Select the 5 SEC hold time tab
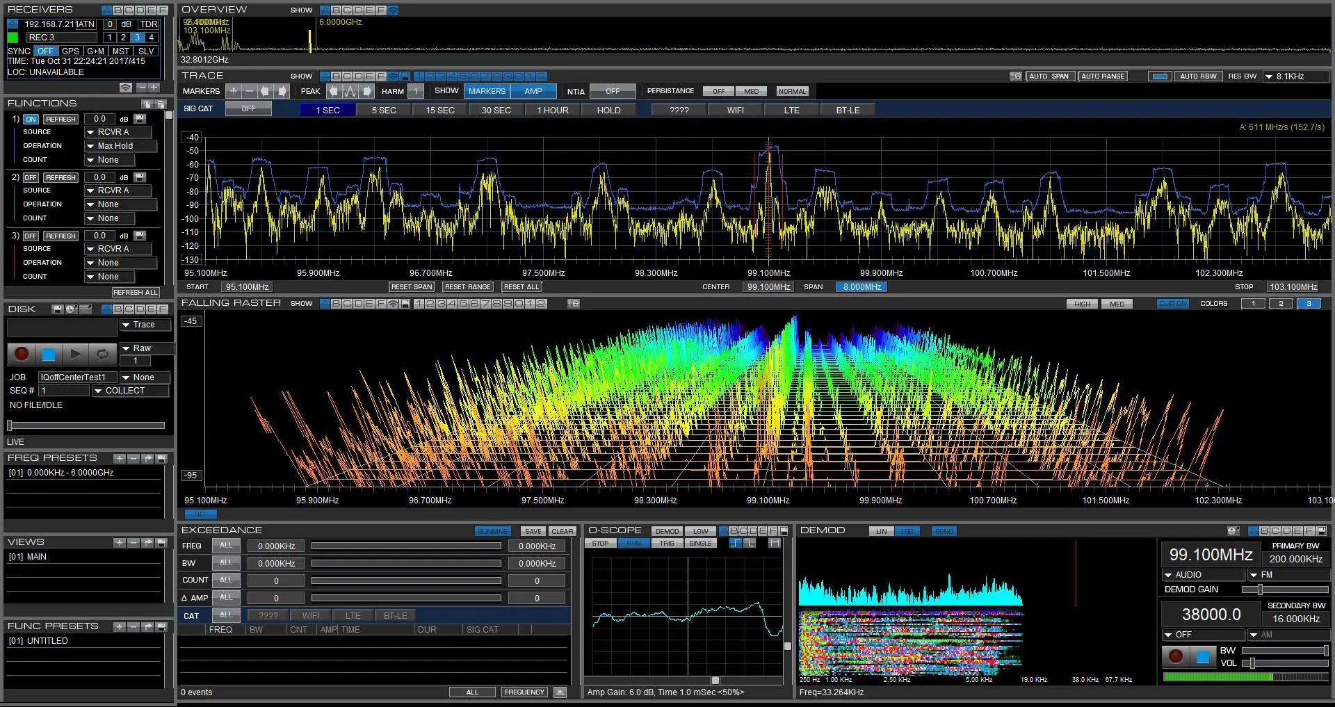 (x=384, y=110)
